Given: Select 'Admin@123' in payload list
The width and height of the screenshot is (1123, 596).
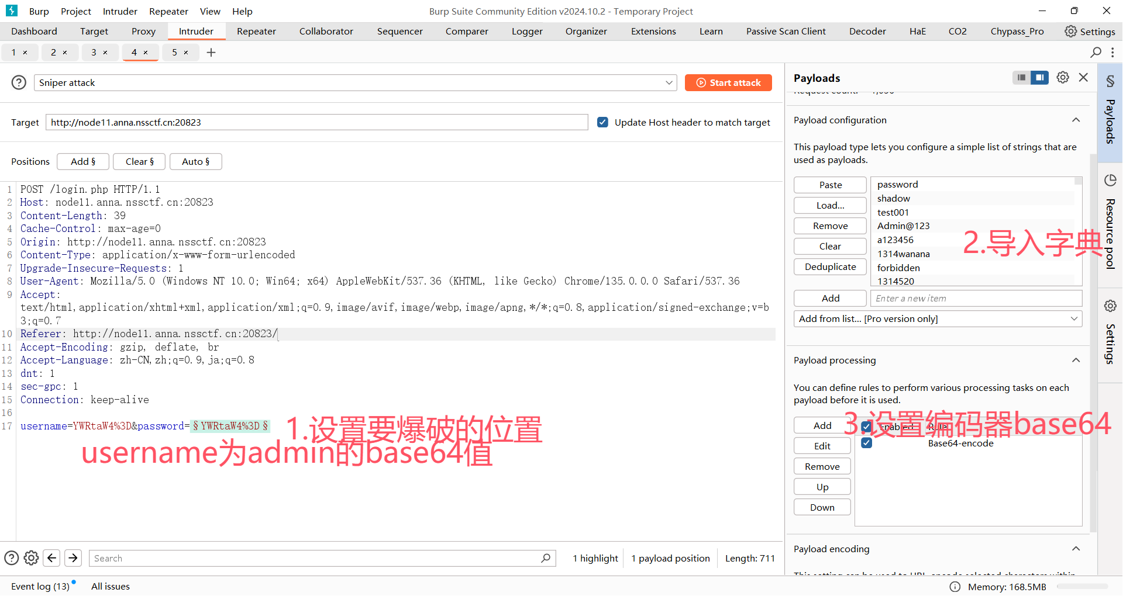Looking at the screenshot, I should 903,226.
